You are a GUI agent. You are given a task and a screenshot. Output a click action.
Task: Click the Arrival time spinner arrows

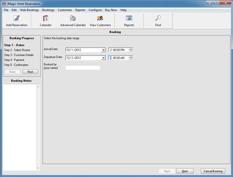(130, 50)
